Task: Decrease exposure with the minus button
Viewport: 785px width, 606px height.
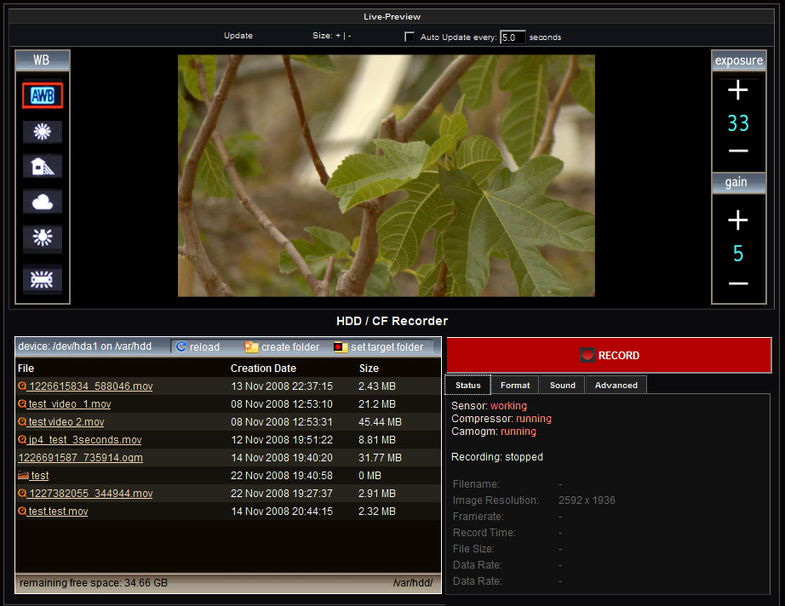Action: [738, 151]
